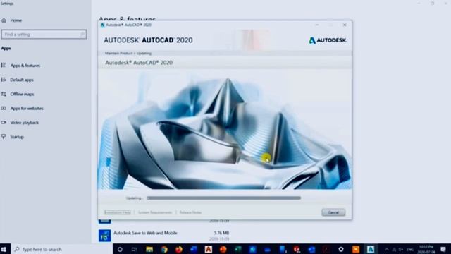Image resolution: width=451 pixels, height=254 pixels.
Task: Open the red AutoCAD A taskbar icon
Action: click(x=209, y=249)
